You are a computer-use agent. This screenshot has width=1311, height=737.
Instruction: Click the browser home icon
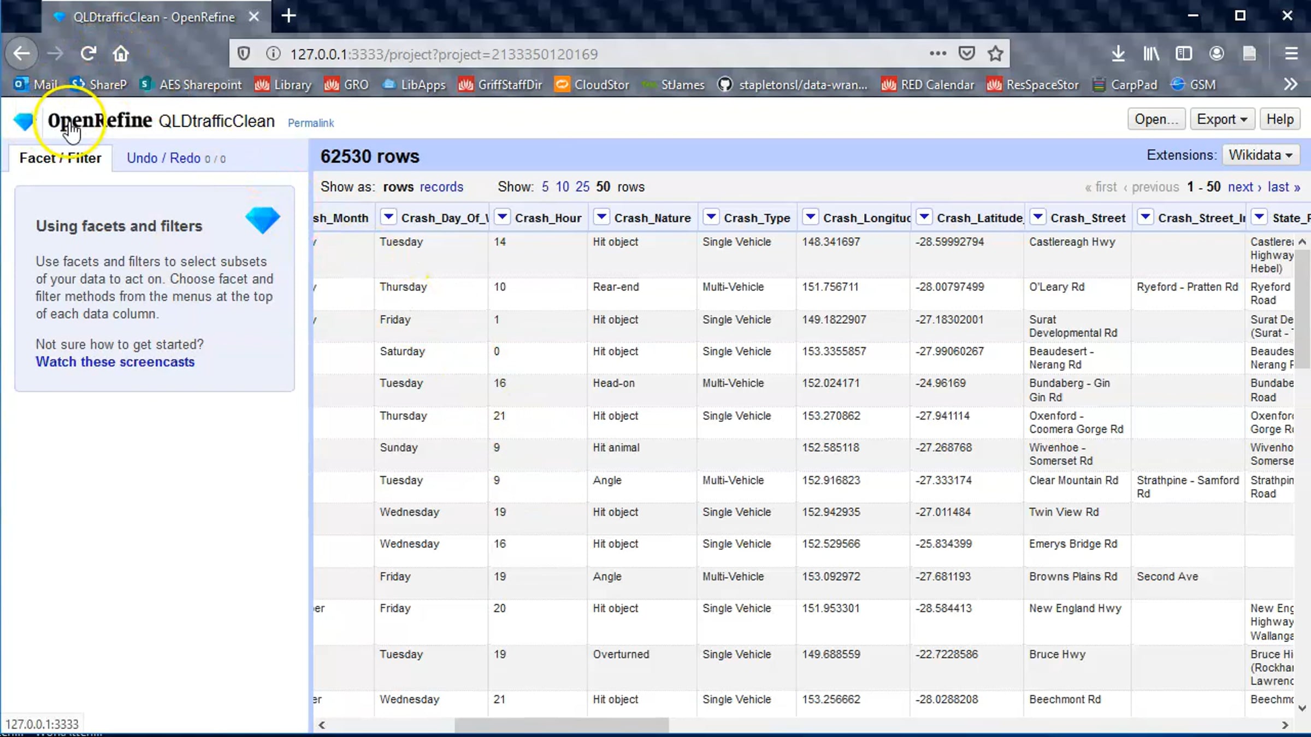click(121, 54)
